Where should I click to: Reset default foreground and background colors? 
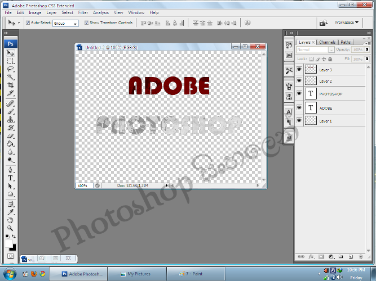click(7, 236)
